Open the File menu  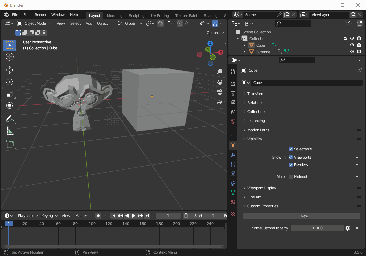coord(15,15)
